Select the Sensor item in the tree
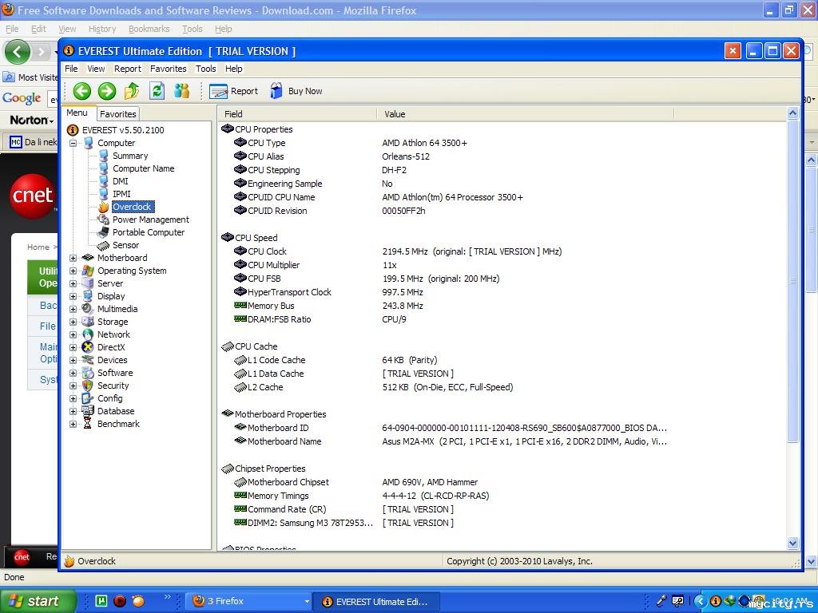This screenshot has width=818, height=613. tap(125, 245)
